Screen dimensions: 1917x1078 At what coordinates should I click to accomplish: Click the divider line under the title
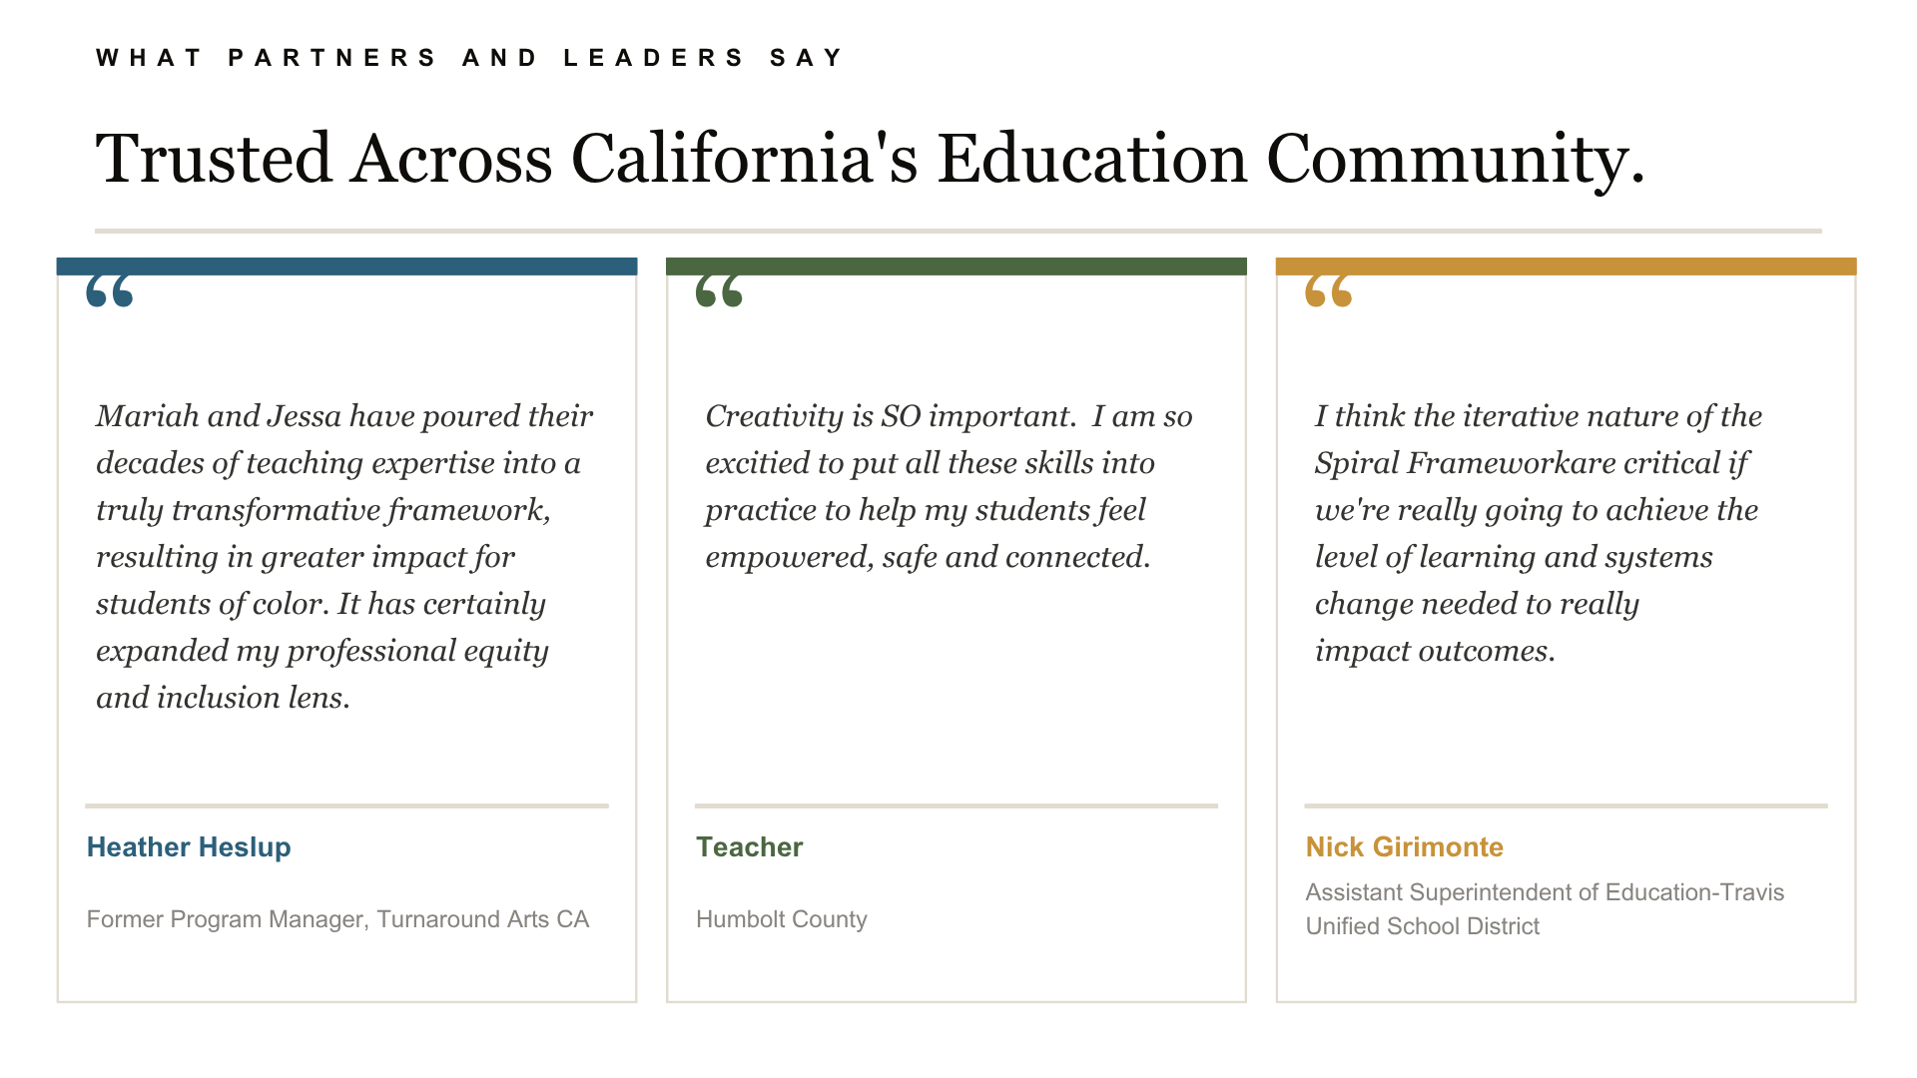pos(958,231)
